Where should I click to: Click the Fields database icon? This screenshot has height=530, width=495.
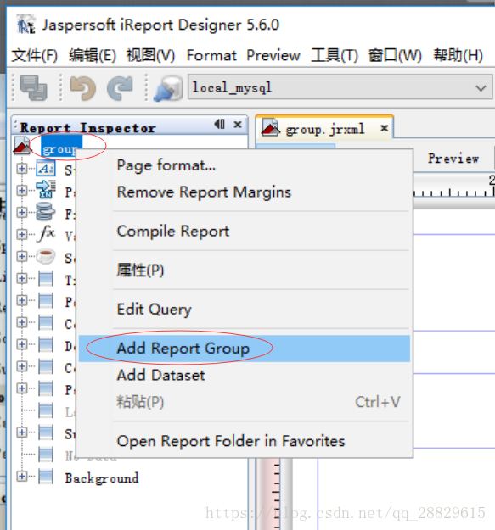pyautogui.click(x=46, y=212)
